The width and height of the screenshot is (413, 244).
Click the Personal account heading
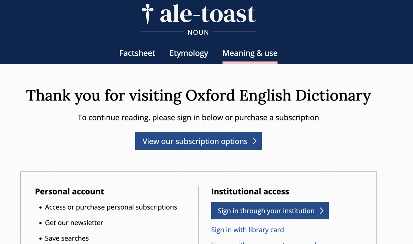(x=70, y=191)
